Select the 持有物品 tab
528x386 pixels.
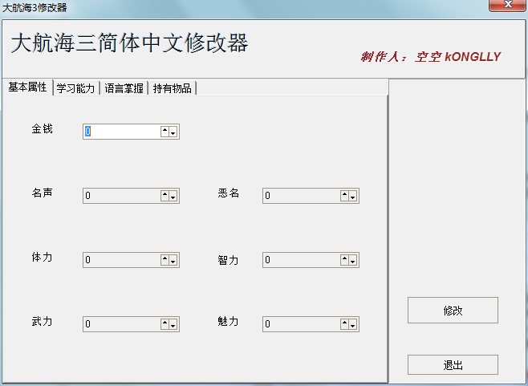(172, 88)
